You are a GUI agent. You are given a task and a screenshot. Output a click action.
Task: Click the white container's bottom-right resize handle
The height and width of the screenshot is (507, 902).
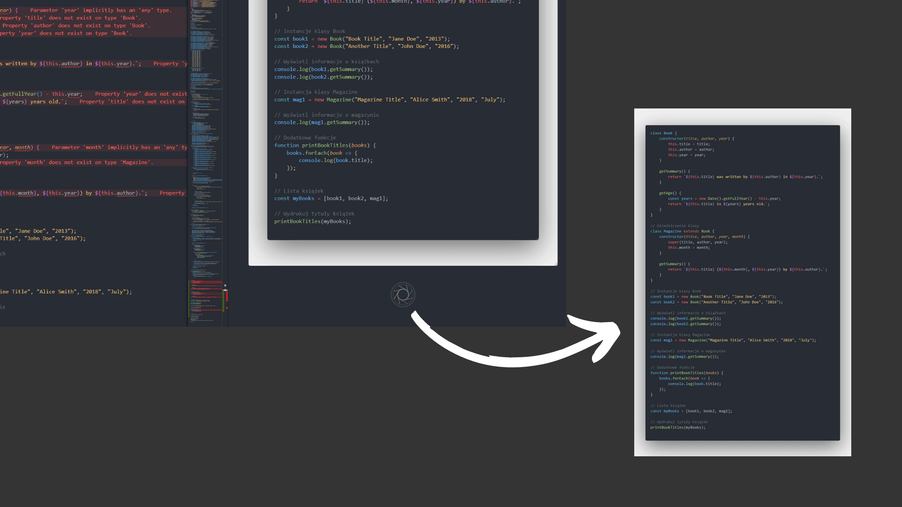(x=556, y=264)
